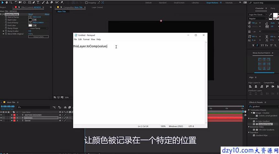Click the Swap Colors button
Image resolution: width=279 pixels, height=154 pixels.
39,37
